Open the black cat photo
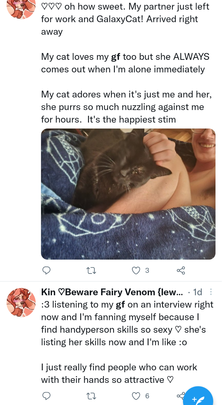This screenshot has width=222, height=405. point(128,194)
